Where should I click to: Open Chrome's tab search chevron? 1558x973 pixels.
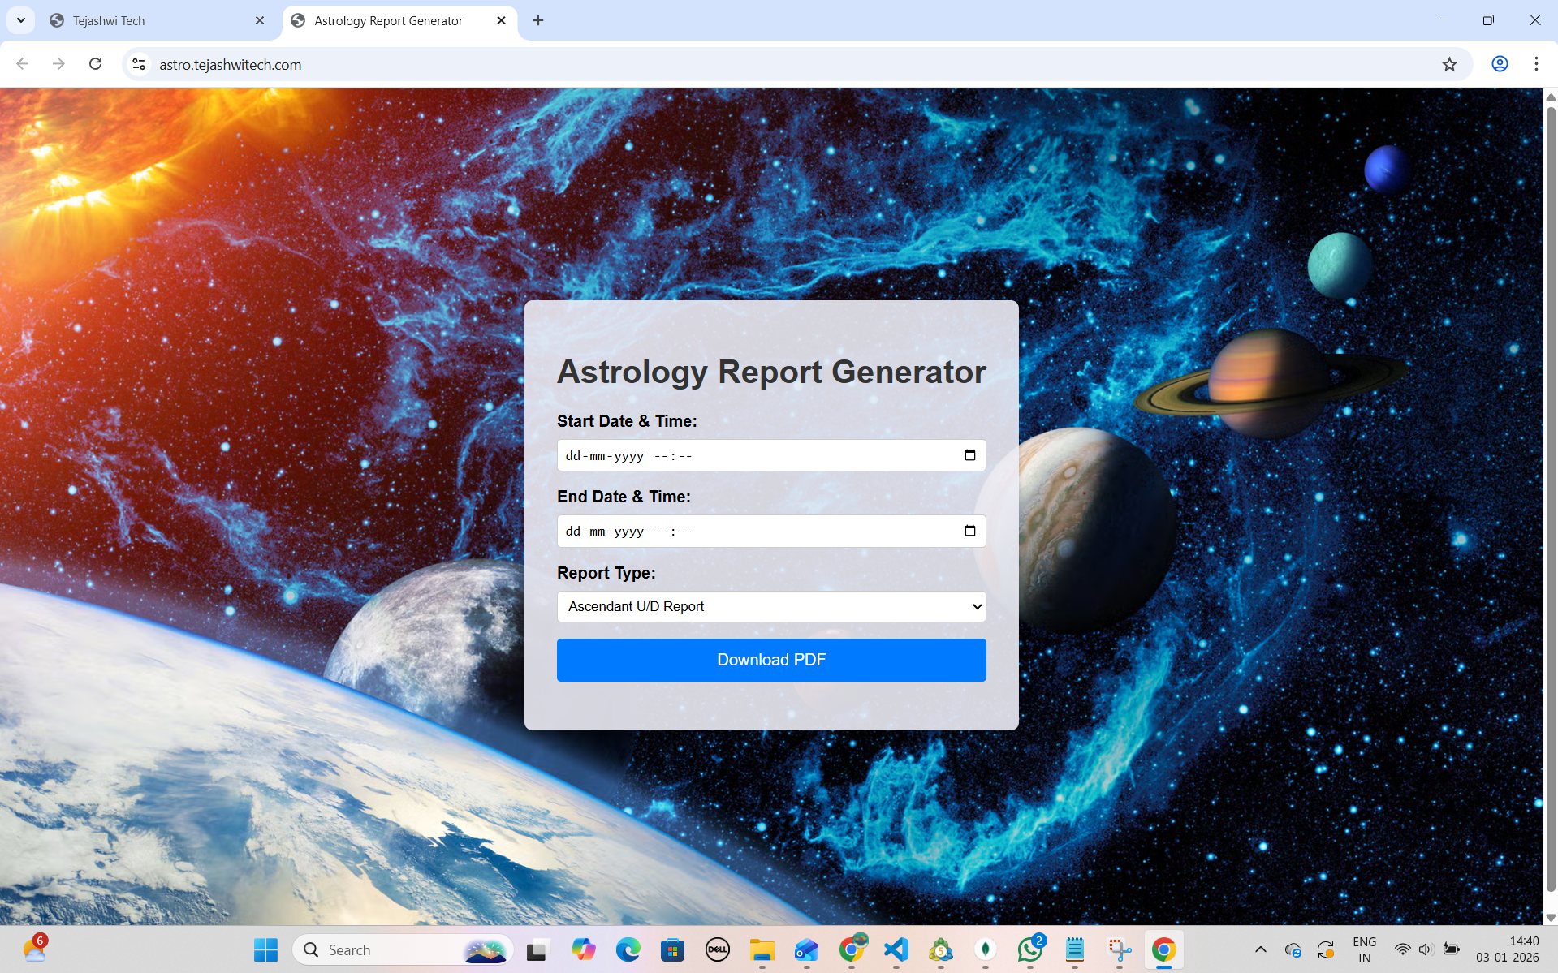click(20, 20)
